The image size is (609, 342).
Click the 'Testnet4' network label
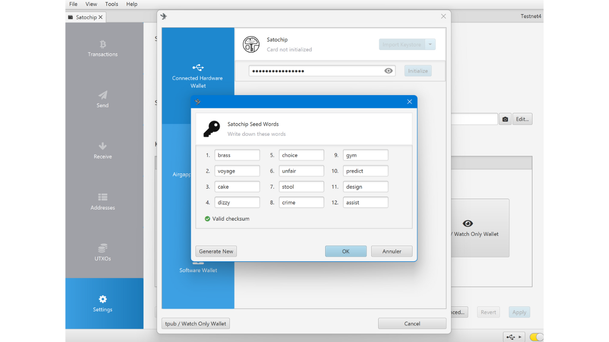pos(531,16)
